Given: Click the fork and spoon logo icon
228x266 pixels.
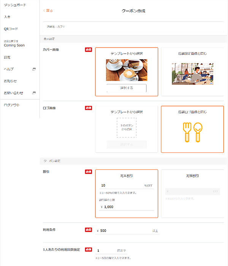Looking at the screenshot, I should [192, 132].
